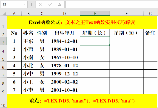The width and height of the screenshot is (158, 108).
Task: Select column F header
Action: 127,13
